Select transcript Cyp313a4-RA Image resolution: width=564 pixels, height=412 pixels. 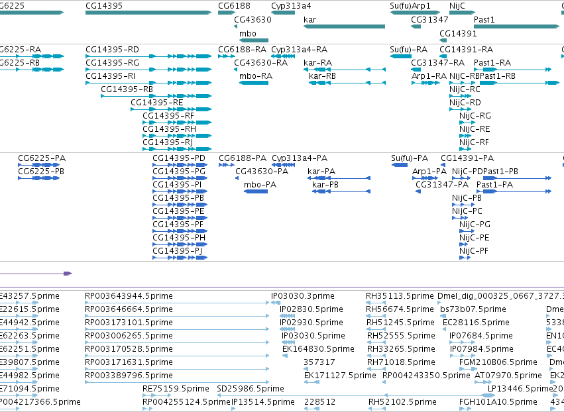click(x=283, y=56)
